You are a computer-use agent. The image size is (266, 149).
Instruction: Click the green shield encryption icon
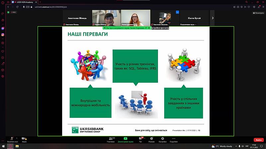[8, 13]
